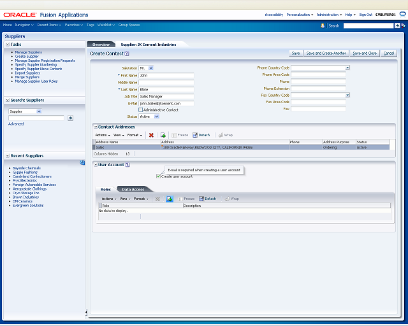The height and width of the screenshot is (326, 408).
Task: Open help icon next to User Account
Action: point(127,165)
